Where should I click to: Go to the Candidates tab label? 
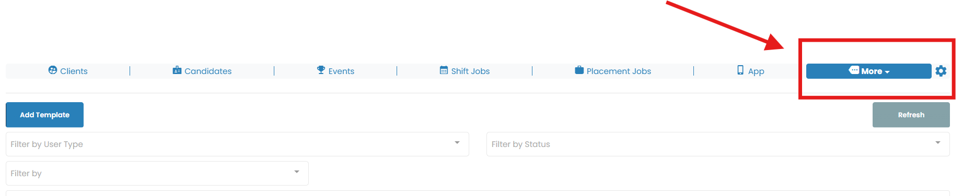(x=208, y=71)
